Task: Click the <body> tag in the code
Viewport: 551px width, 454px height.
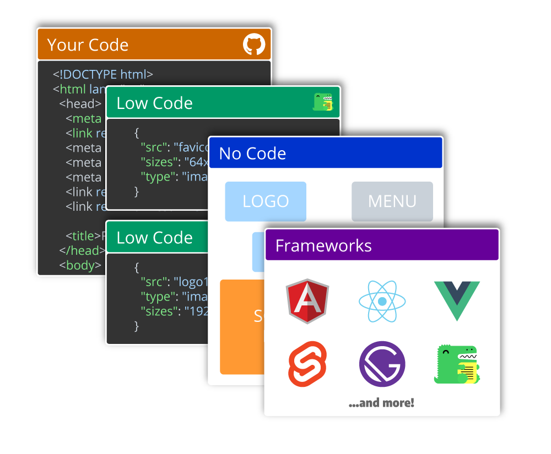Action: click(x=80, y=266)
